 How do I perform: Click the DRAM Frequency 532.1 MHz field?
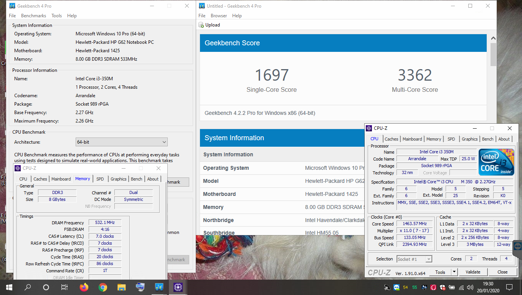pos(105,223)
